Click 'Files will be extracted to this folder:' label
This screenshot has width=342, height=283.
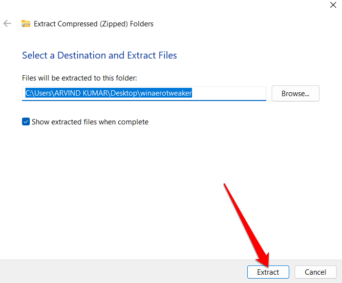click(x=79, y=78)
